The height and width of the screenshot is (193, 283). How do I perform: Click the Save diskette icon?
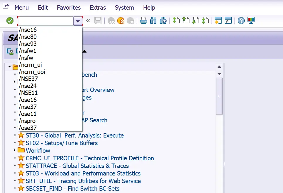coord(98,21)
